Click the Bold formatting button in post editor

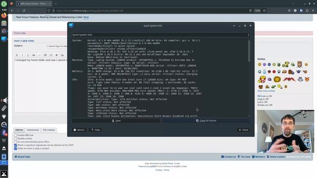point(17,55)
